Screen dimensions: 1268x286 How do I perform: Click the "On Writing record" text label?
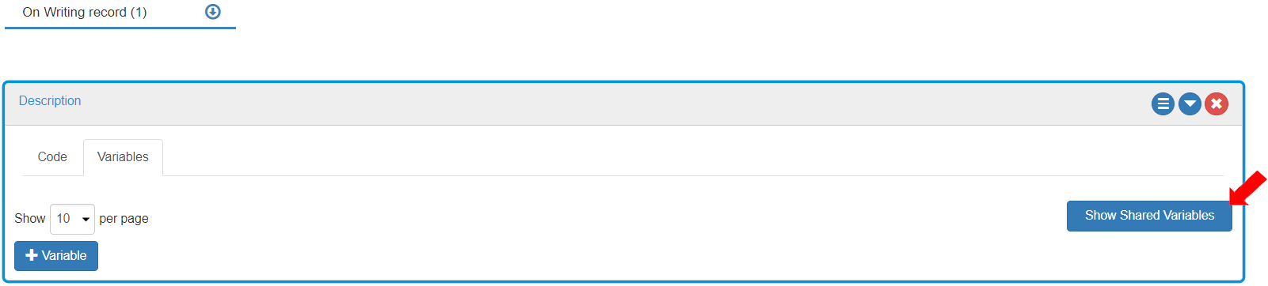(74, 13)
